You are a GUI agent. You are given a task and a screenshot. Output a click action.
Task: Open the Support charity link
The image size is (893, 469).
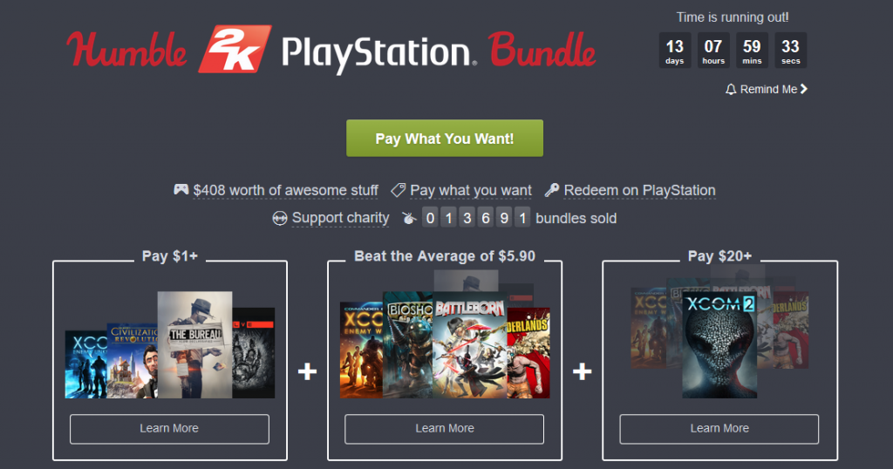tap(341, 218)
